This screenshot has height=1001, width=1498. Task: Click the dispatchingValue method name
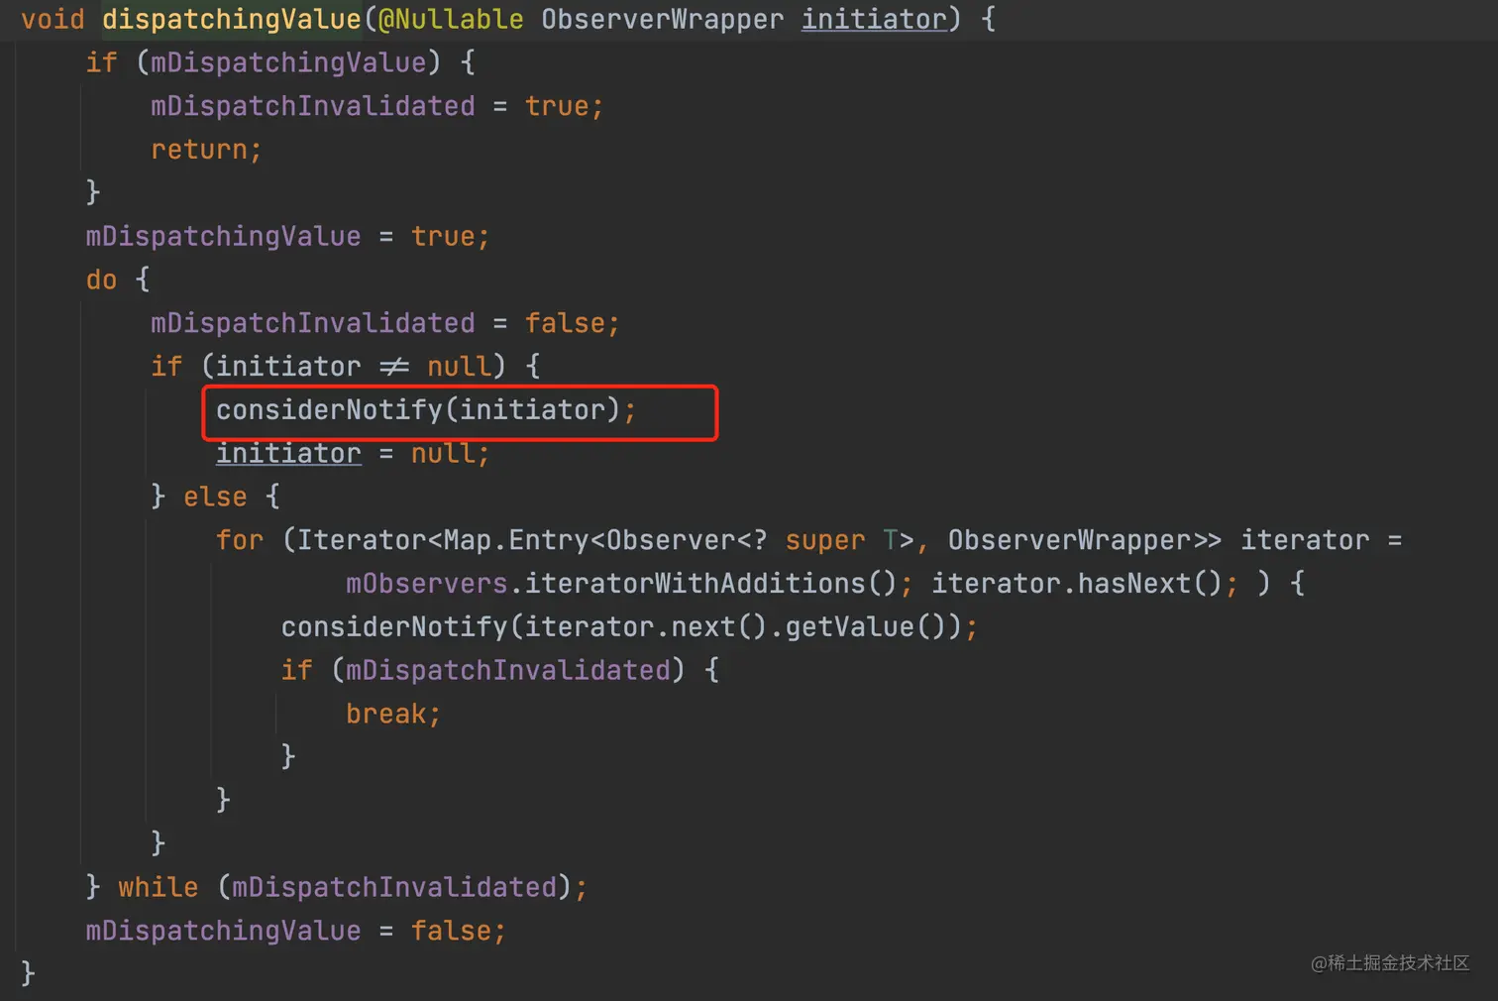point(232,19)
